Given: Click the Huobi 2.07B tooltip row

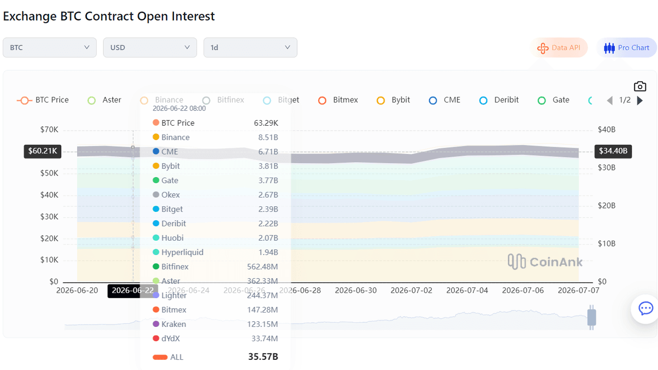Looking at the screenshot, I should click(x=215, y=238).
